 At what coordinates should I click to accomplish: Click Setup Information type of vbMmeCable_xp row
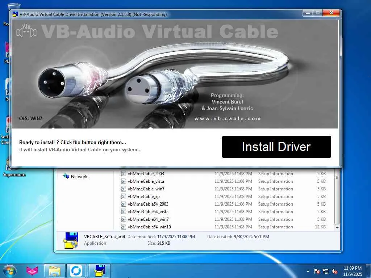275,197
